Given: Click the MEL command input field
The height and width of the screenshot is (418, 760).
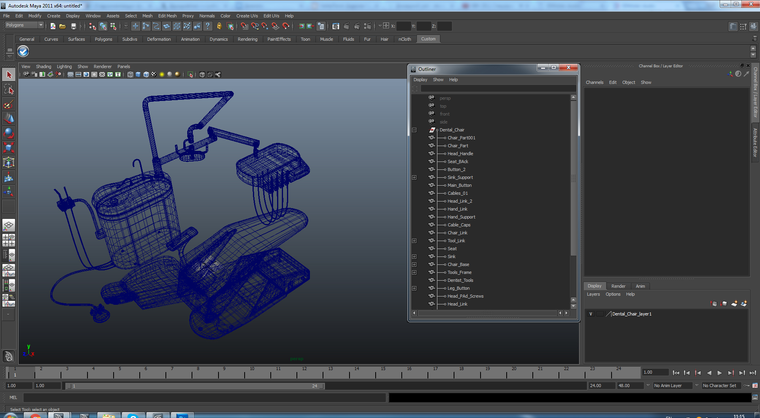Looking at the screenshot, I should tap(204, 397).
